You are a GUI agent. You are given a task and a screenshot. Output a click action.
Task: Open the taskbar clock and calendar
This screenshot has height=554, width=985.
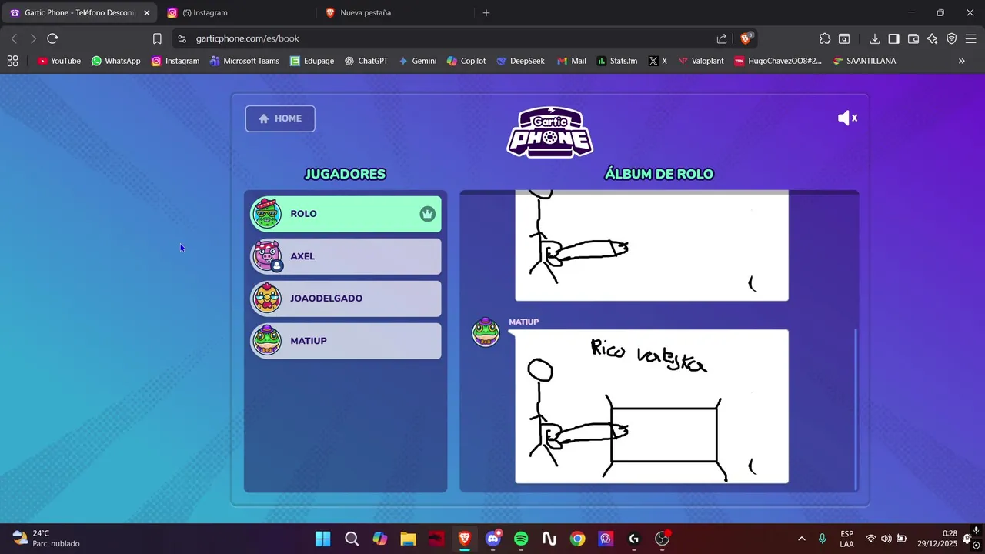click(938, 539)
